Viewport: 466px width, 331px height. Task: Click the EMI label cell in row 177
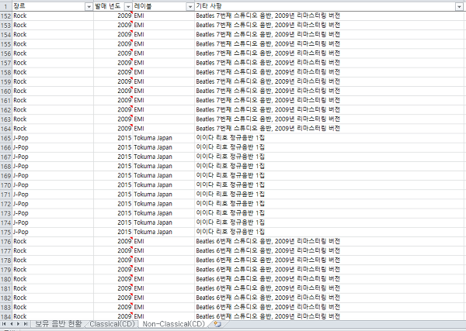point(164,251)
